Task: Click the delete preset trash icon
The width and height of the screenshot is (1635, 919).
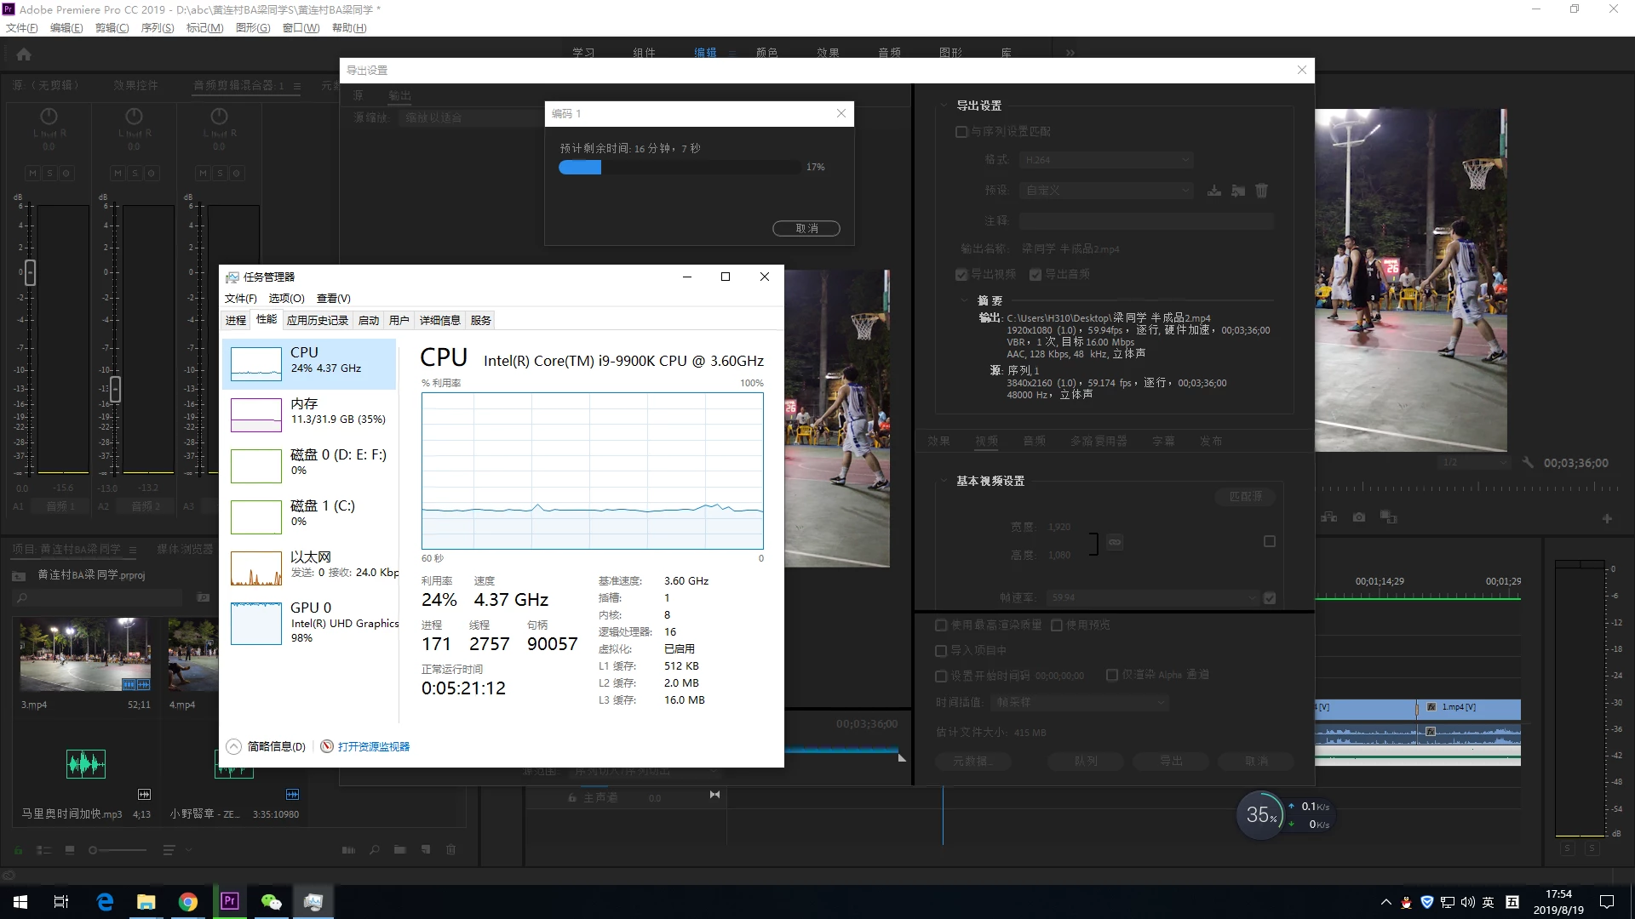Action: [1261, 191]
